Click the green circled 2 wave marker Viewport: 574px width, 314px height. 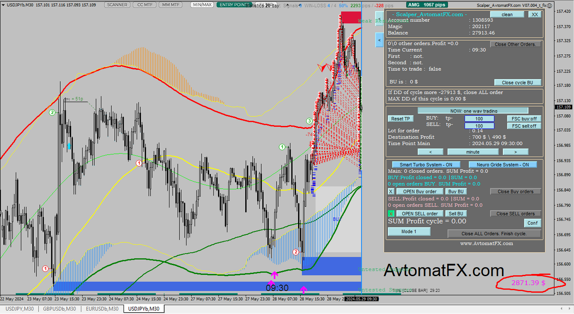click(52, 113)
